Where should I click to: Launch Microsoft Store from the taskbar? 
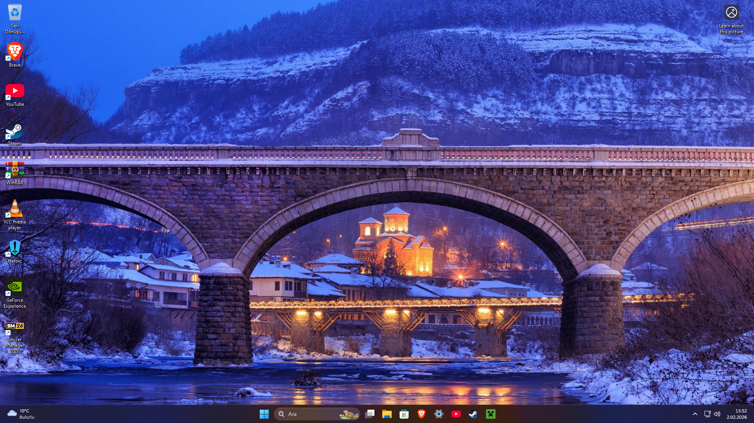[404, 414]
